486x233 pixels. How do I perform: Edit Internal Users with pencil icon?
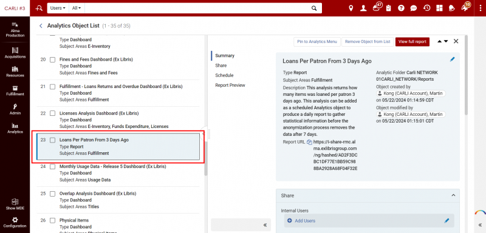[447, 221]
